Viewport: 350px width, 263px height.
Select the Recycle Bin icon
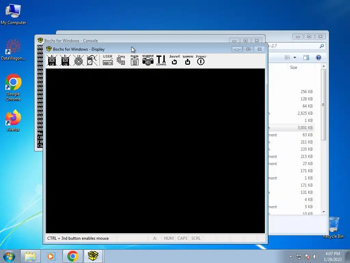333,227
